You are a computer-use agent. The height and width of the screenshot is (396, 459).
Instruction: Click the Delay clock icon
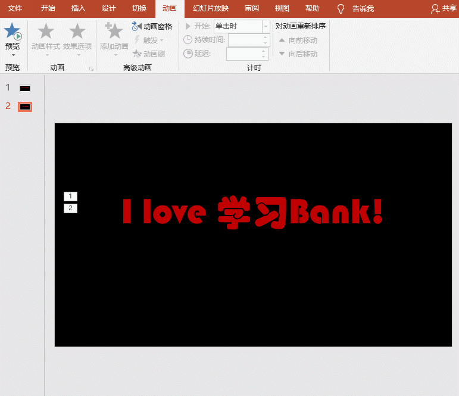click(x=188, y=54)
